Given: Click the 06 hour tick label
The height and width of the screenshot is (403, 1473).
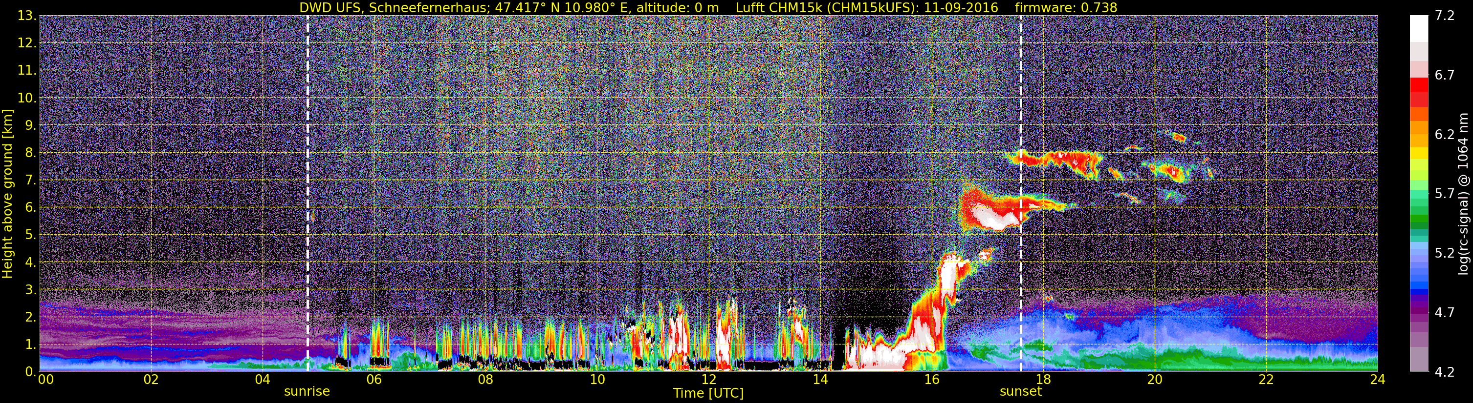Looking at the screenshot, I should pos(374,380).
